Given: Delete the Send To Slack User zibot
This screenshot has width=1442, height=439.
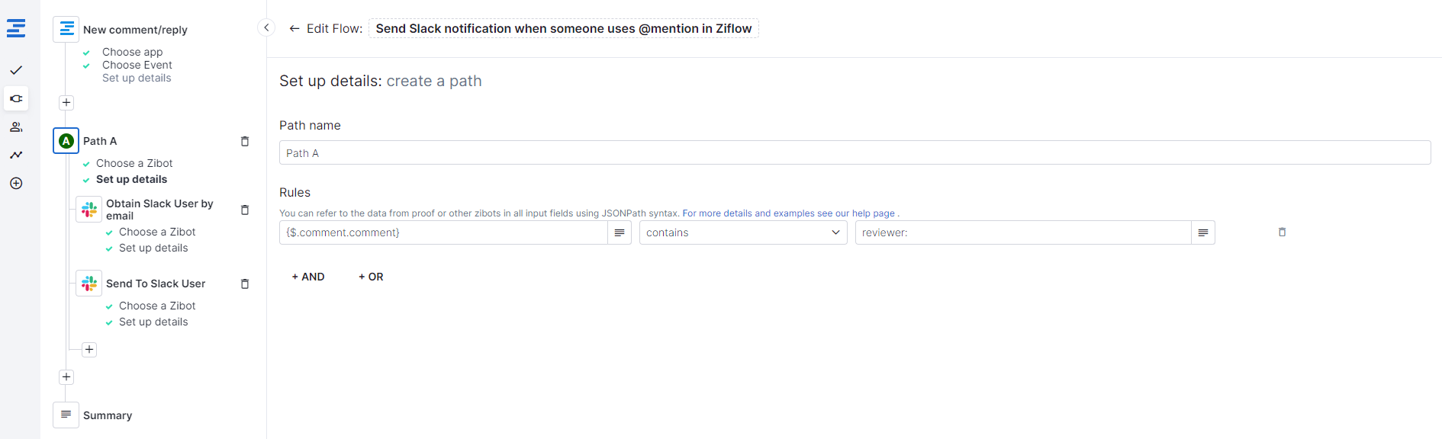Looking at the screenshot, I should pyautogui.click(x=245, y=284).
